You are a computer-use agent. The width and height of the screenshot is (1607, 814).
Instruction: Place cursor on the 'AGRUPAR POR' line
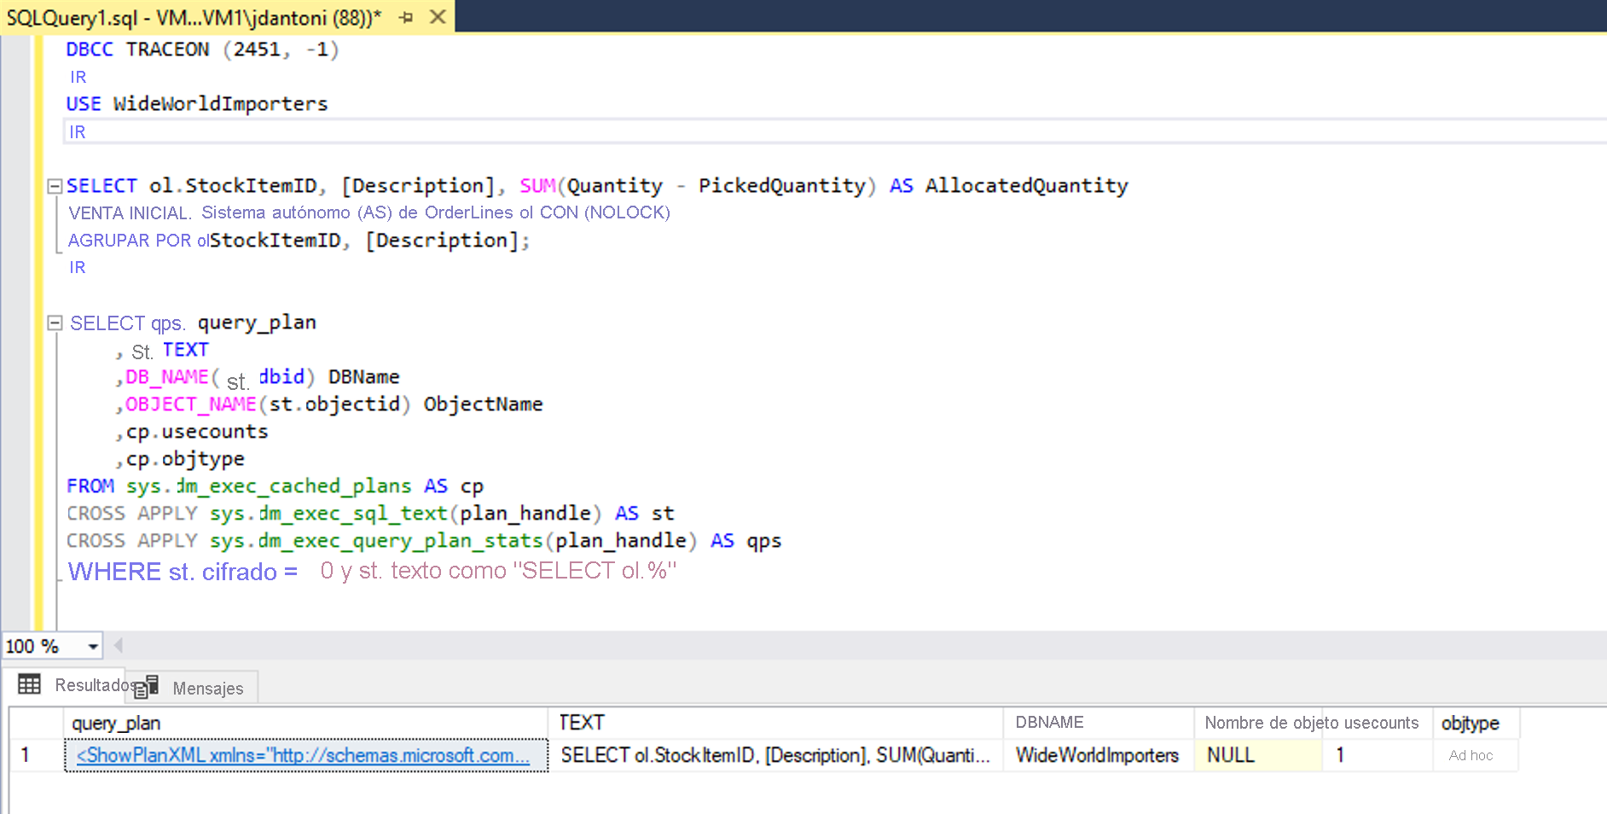tap(299, 241)
